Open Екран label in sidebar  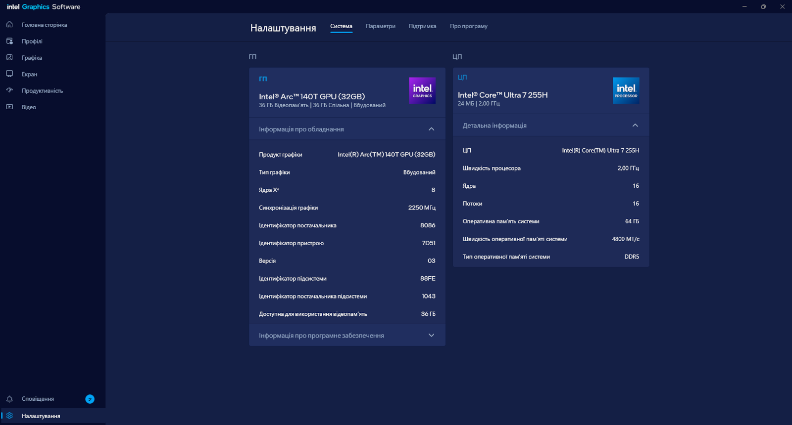pyautogui.click(x=30, y=74)
